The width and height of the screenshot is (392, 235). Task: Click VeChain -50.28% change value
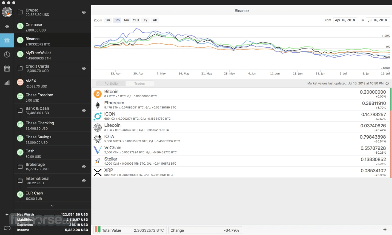pos(380,153)
